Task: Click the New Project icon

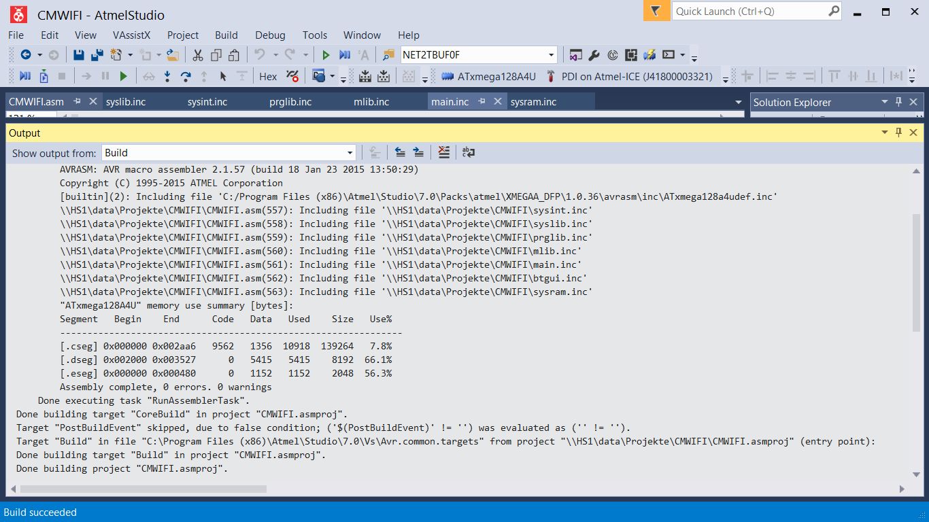Action: click(x=116, y=55)
